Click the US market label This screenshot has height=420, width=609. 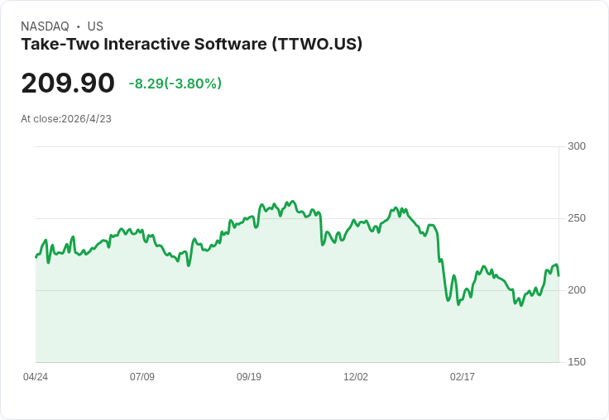[95, 26]
